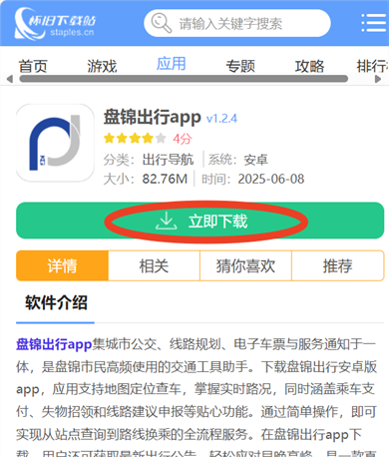Click the 软件介绍 section heading
The height and width of the screenshot is (457, 389).
point(56,302)
